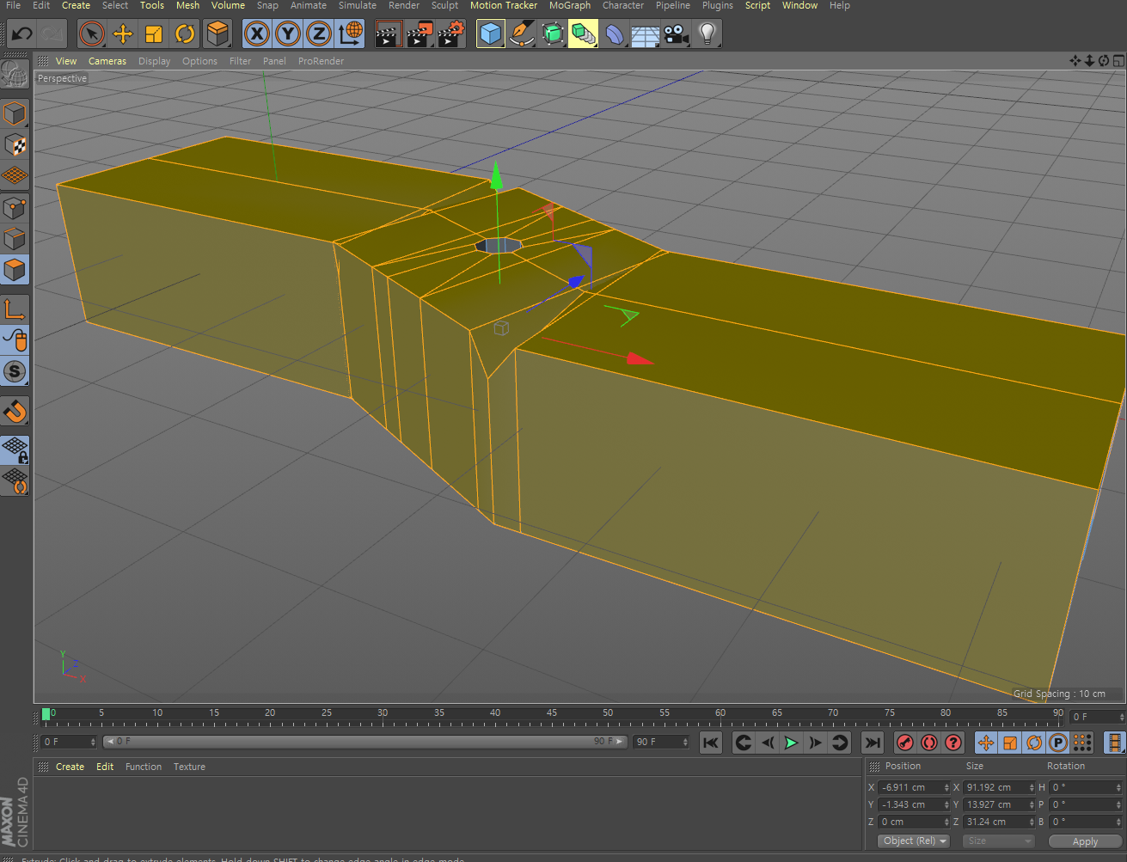This screenshot has width=1127, height=862.
Task: Toggle the X axis lock
Action: tap(256, 34)
